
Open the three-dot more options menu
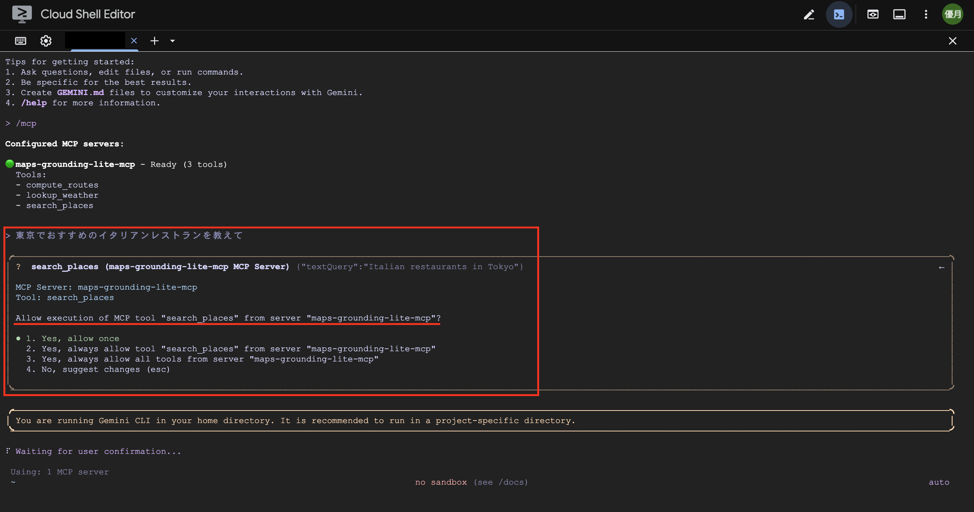926,14
